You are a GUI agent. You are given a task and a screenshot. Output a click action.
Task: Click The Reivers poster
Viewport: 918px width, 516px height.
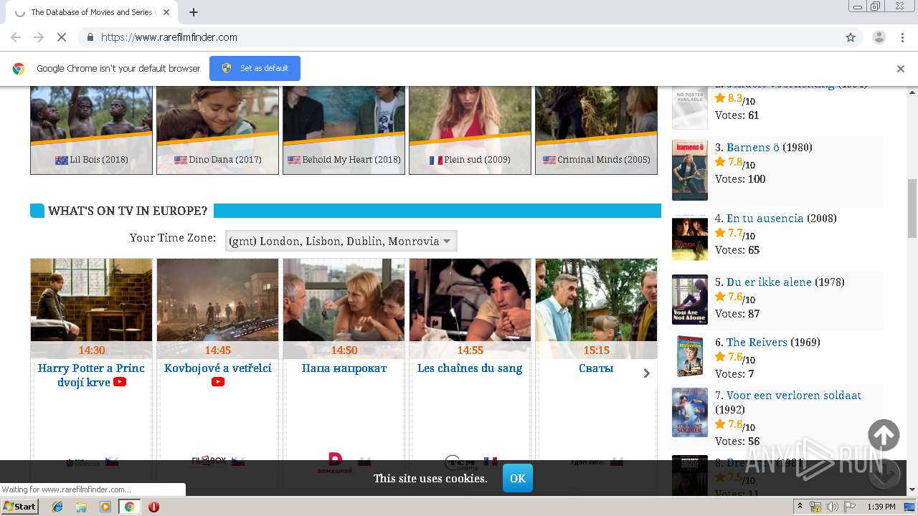(690, 356)
